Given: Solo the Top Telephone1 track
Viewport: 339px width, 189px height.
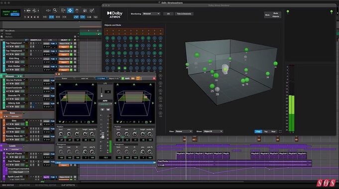Looking at the screenshot, I should [x=10, y=47].
